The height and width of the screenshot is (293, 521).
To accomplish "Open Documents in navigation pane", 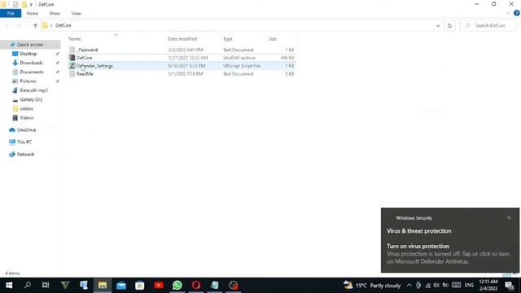I will (x=32, y=72).
